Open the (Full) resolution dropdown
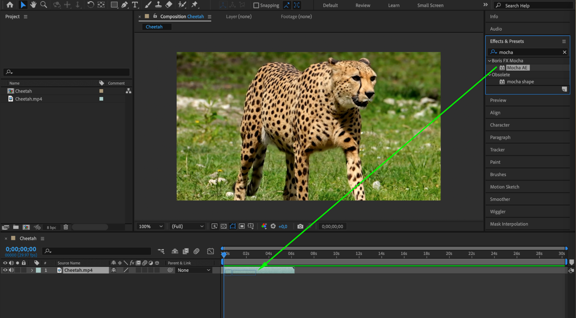Viewport: 576px width, 318px height. pos(187,226)
